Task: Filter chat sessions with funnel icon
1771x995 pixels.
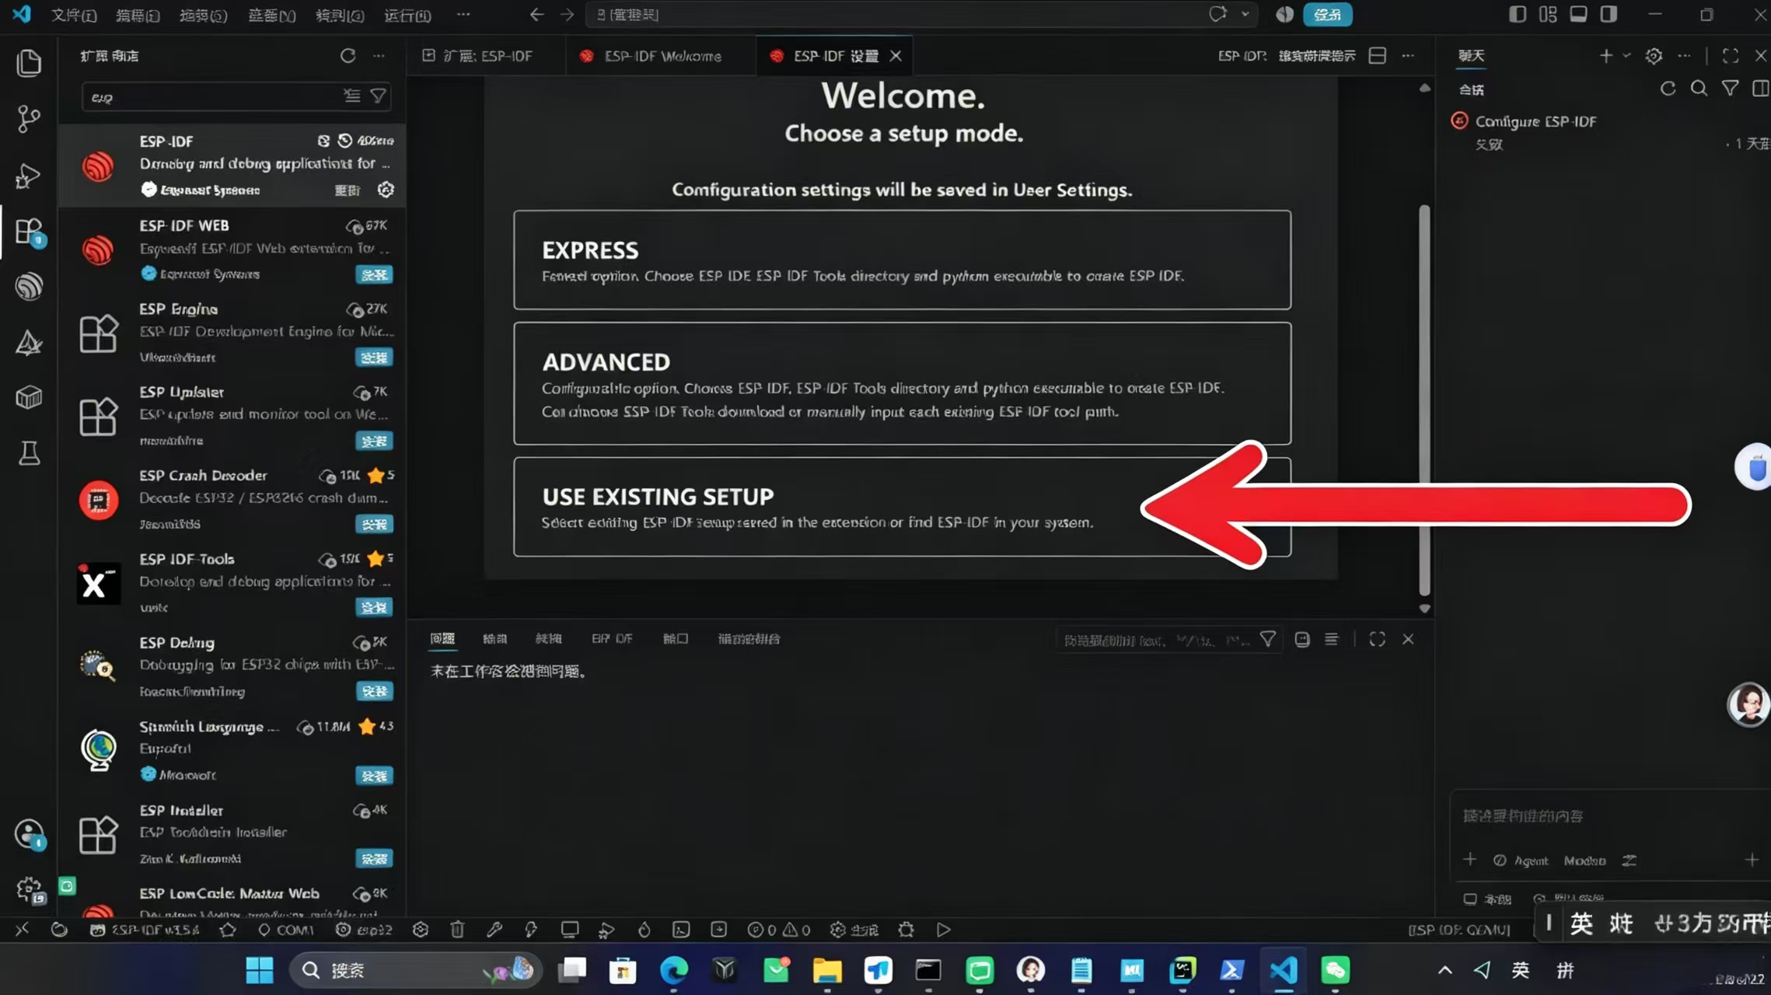Action: pyautogui.click(x=1730, y=89)
